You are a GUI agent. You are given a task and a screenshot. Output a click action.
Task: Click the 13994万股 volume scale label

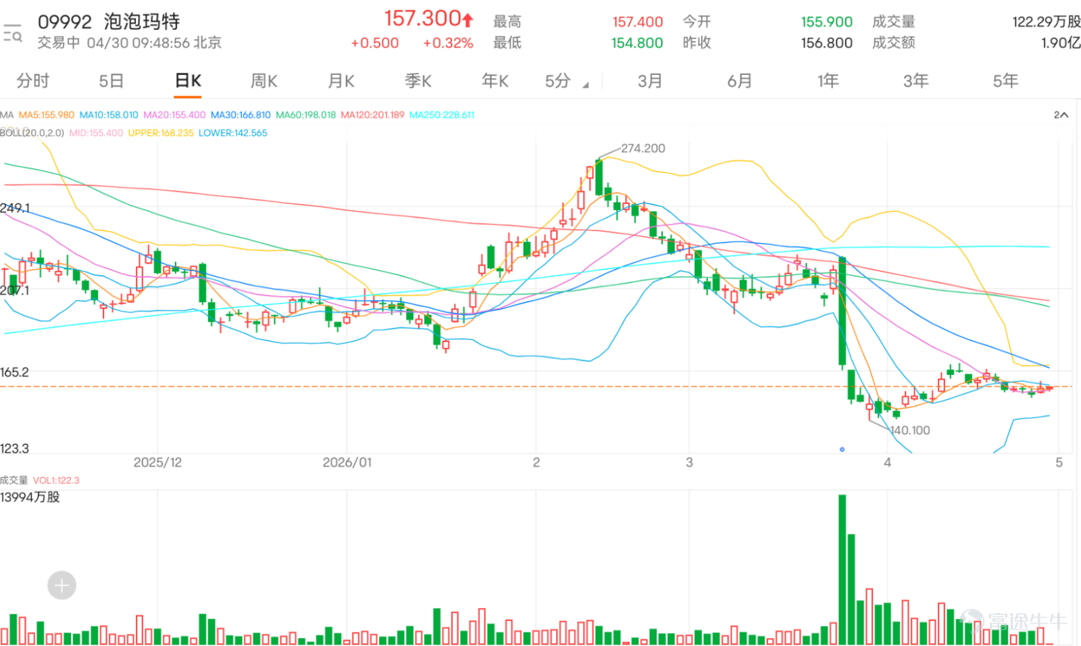tap(30, 497)
